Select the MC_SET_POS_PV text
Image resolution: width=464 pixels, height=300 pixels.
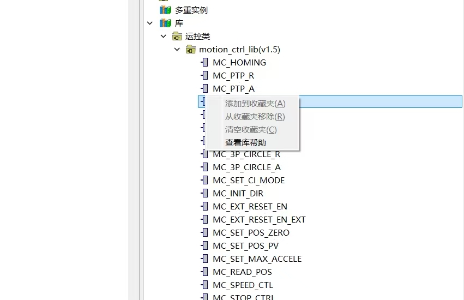(x=245, y=246)
